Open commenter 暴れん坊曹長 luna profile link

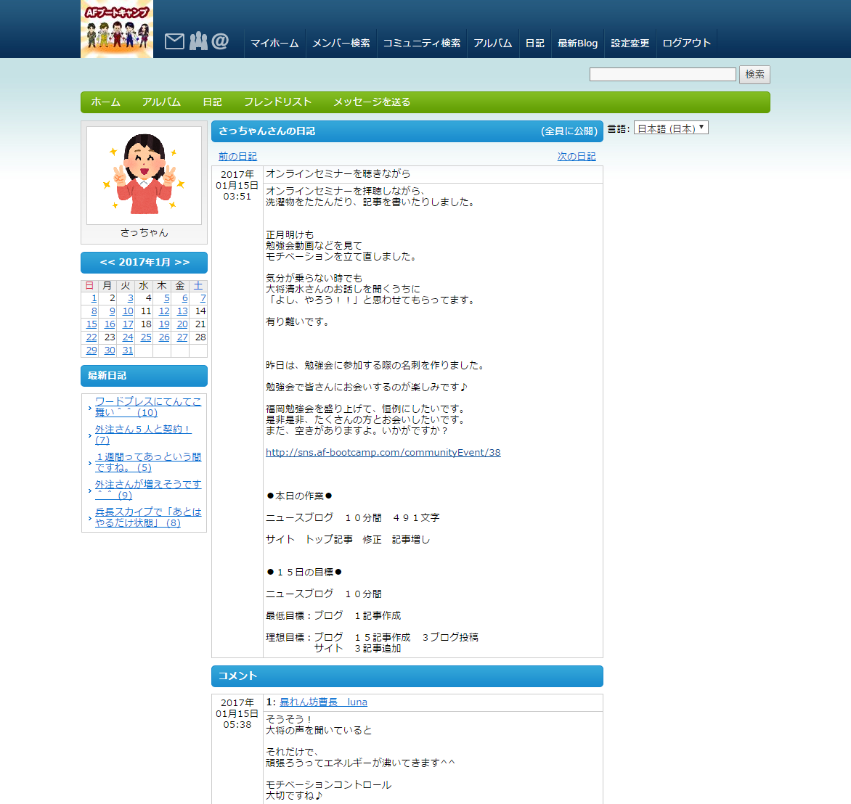[x=323, y=702]
